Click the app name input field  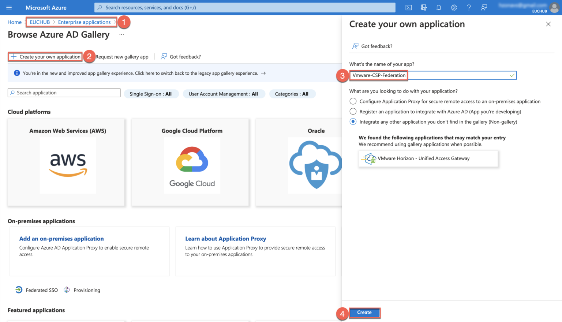tap(433, 75)
